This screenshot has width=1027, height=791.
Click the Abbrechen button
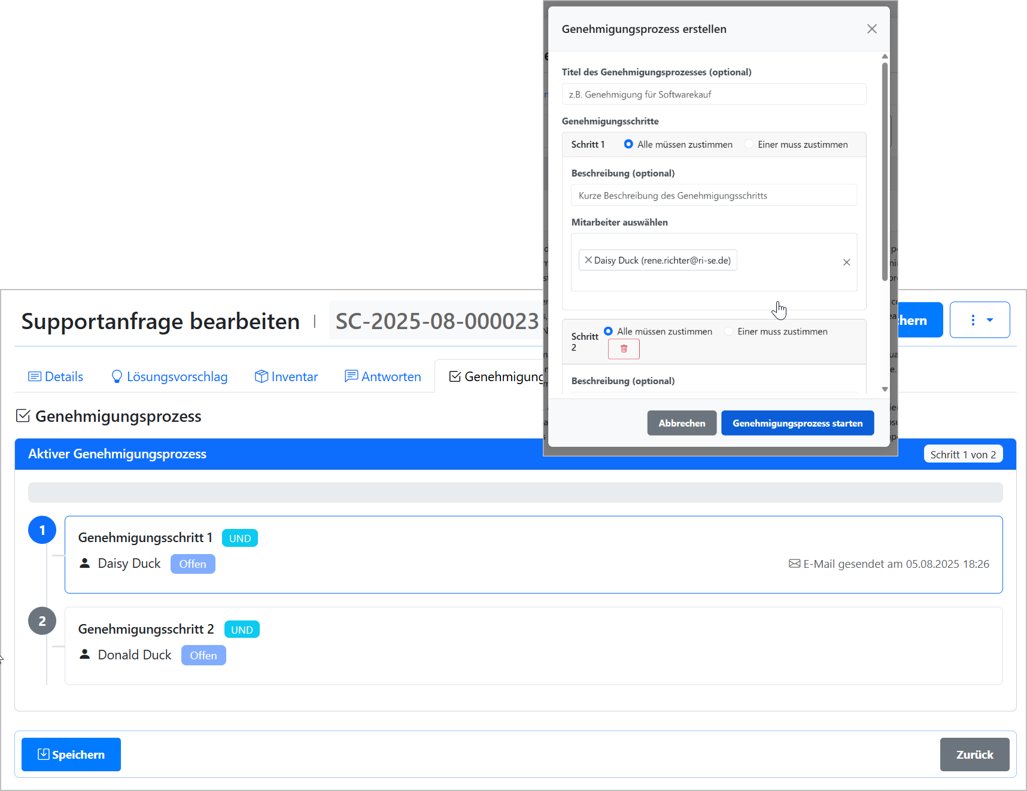682,423
